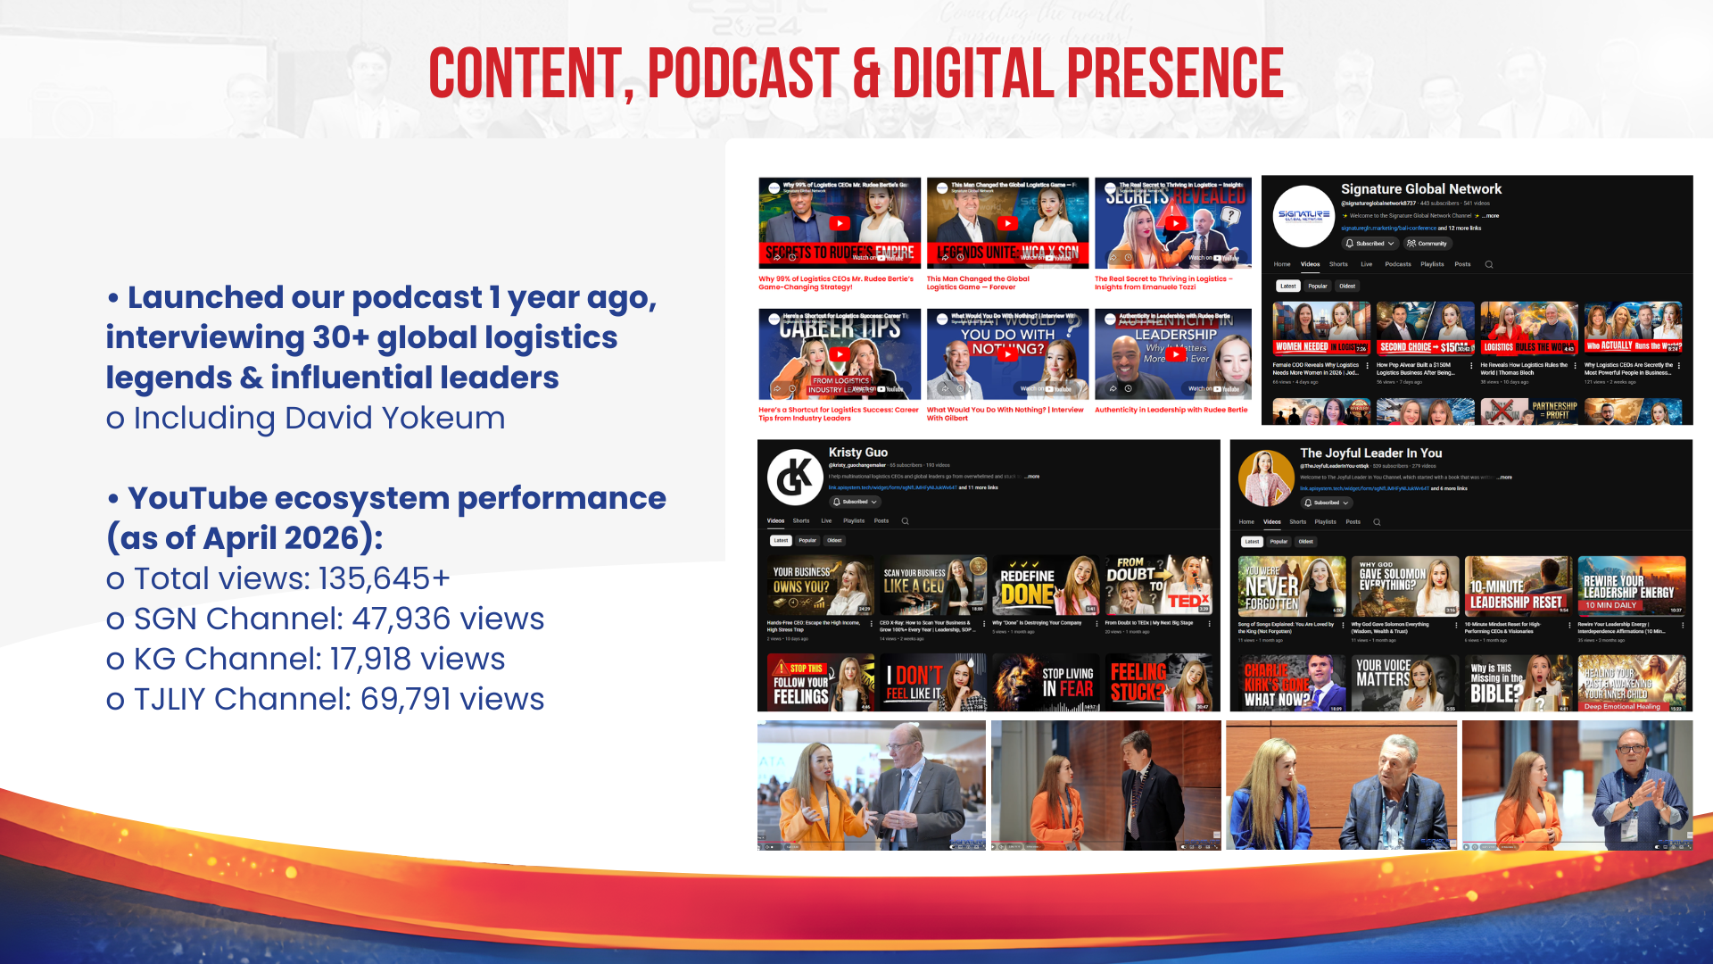
Task: Select Popular filter on Signature Global Network
Action: (x=1318, y=287)
